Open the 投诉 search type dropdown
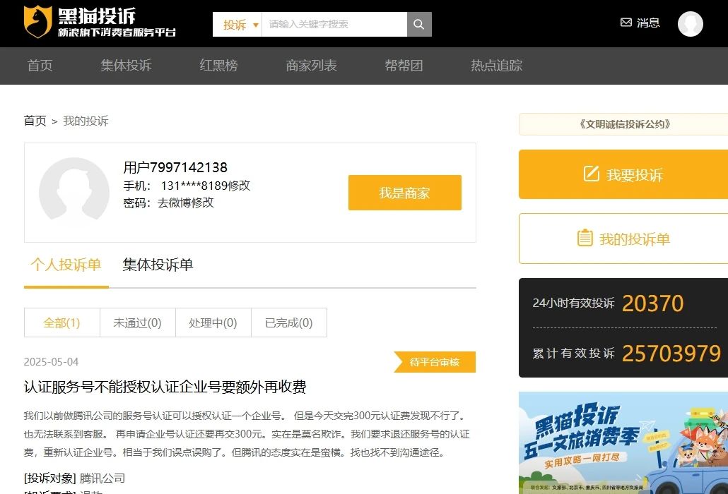The image size is (728, 494). 237,24
